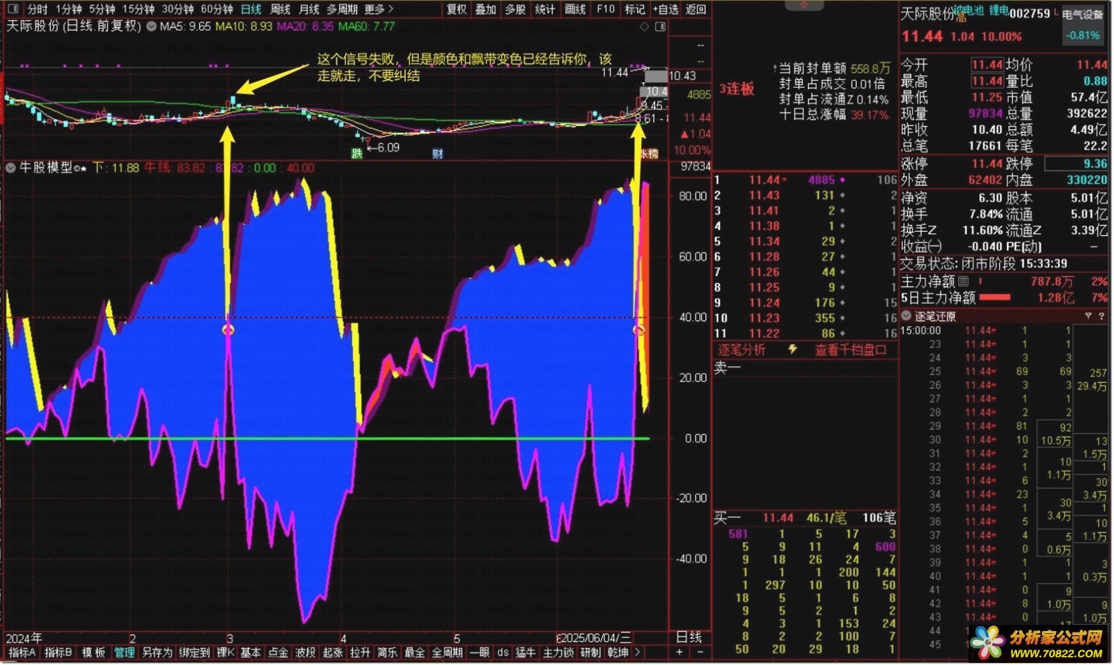Zoom in chart with plus button
1114x665 pixels.
pos(679,653)
